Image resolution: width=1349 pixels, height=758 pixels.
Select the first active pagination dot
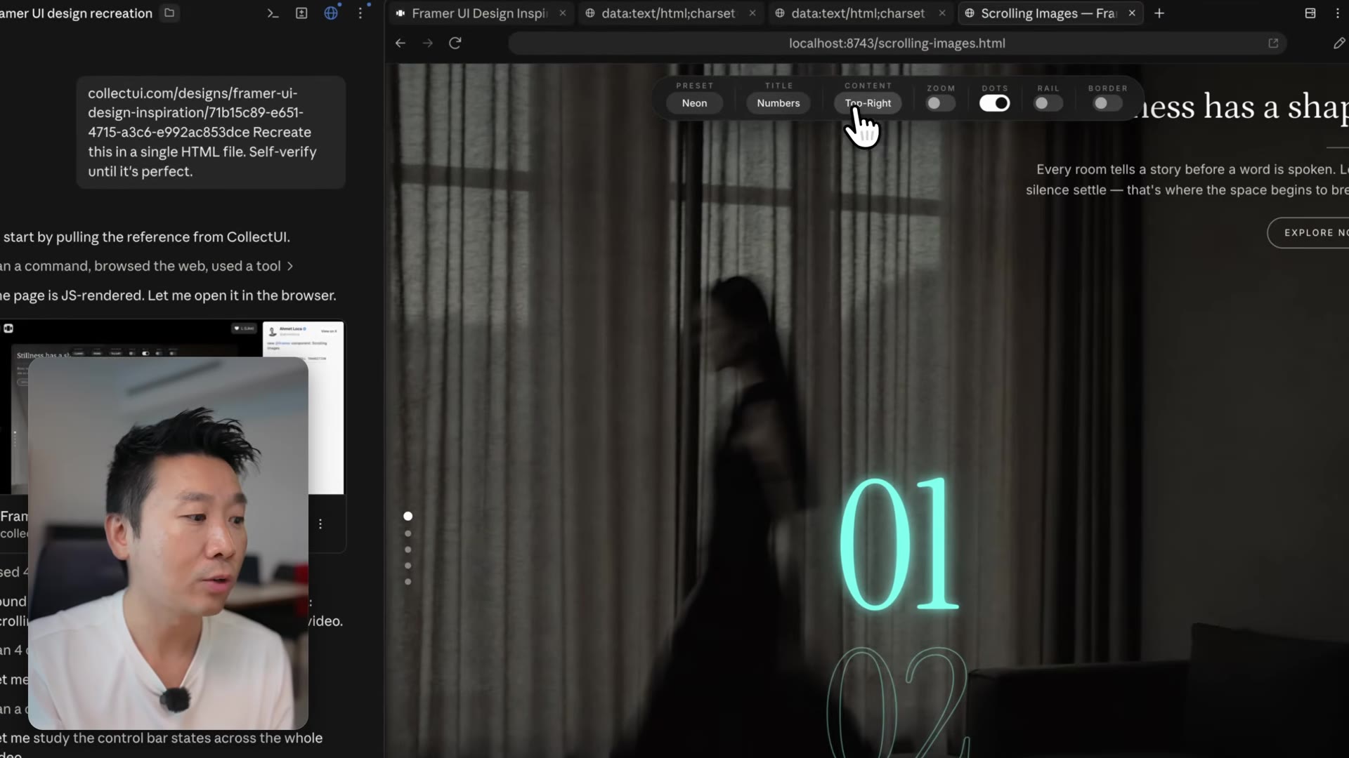coord(408,516)
